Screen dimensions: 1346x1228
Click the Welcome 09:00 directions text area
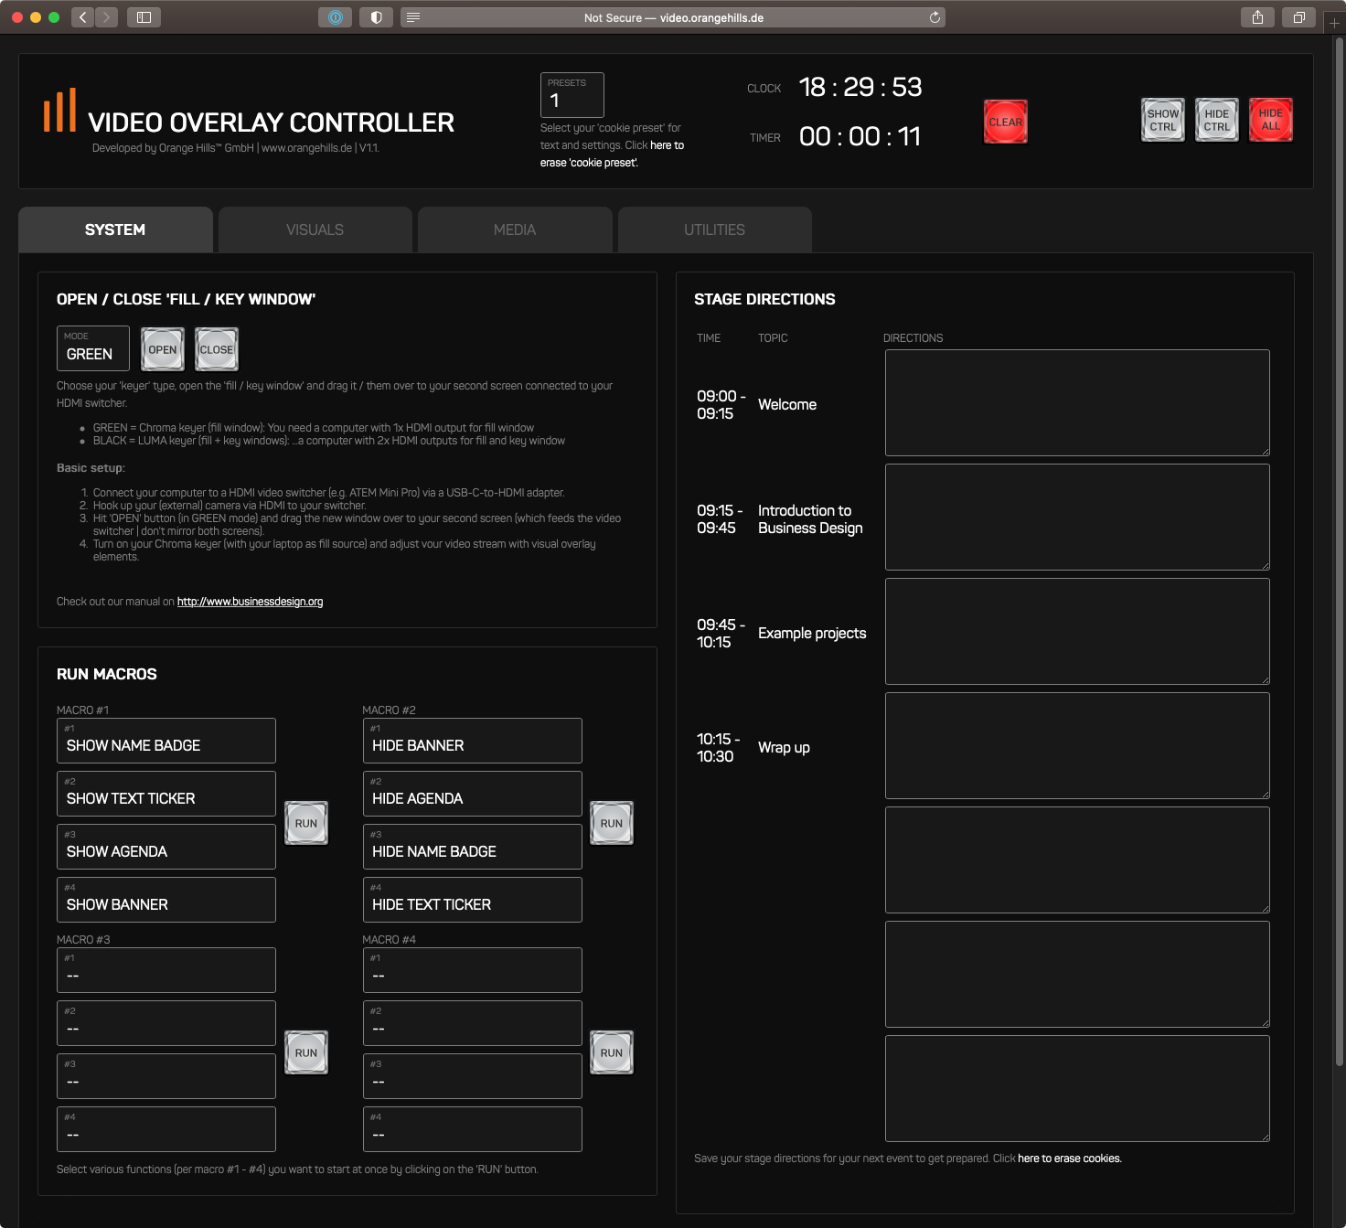pos(1076,402)
